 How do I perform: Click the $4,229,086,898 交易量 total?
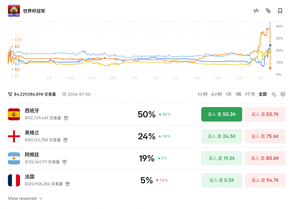(35, 94)
